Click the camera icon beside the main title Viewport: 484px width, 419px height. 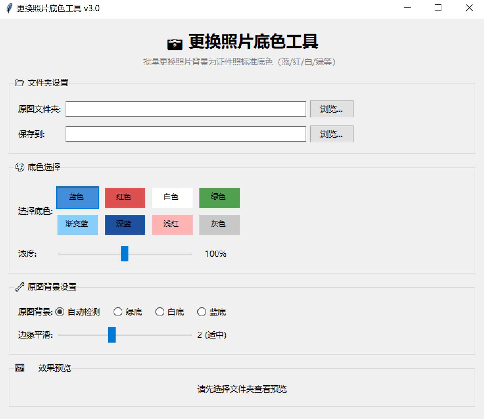[x=175, y=44]
